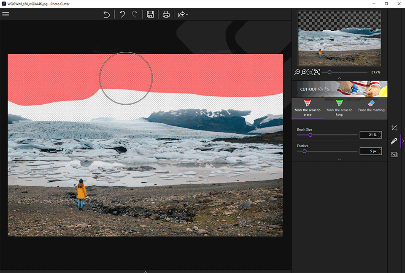Click the Brush Size slider handle
The height and width of the screenshot is (273, 405).
[x=310, y=135]
